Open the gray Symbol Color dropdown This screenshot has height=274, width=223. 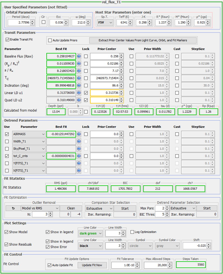[167, 246]
